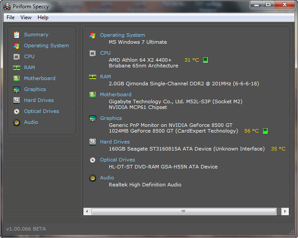Click the green GPU temperature indicator icon

(265, 131)
